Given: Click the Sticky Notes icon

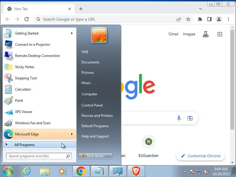Looking at the screenshot, I should click(9, 67).
